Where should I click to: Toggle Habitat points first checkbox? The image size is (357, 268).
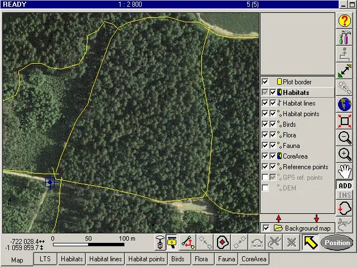point(265,113)
